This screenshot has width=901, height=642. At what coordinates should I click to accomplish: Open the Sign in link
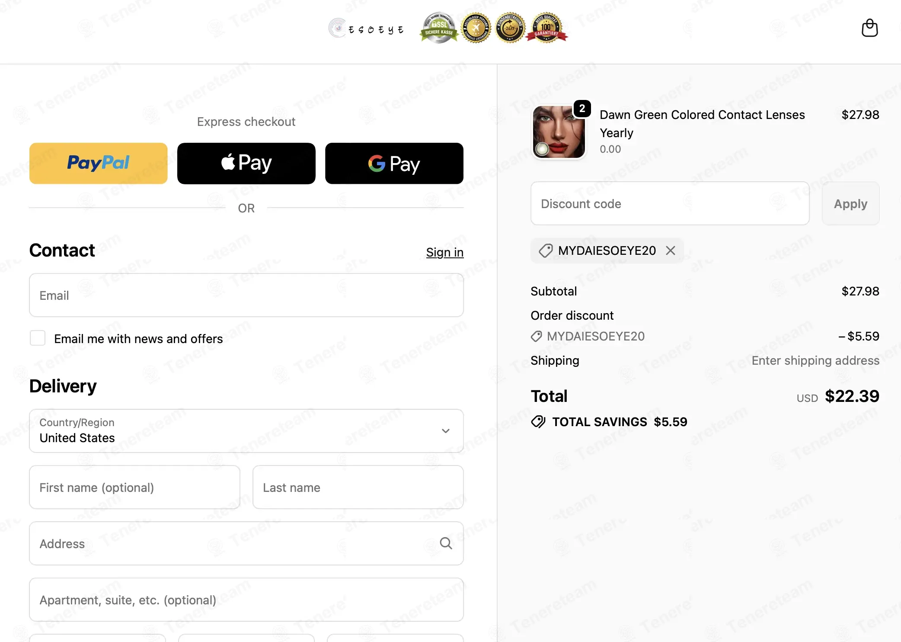coord(444,252)
